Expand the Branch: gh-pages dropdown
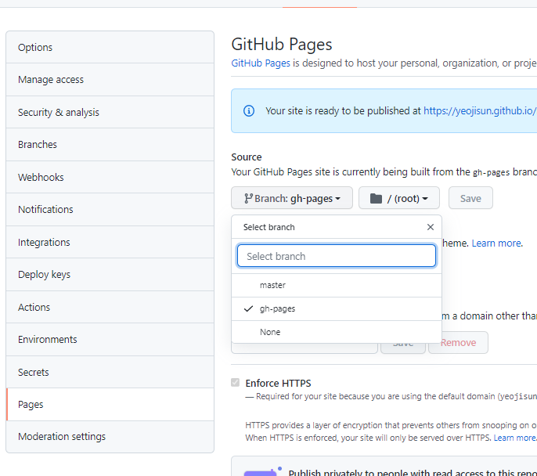 292,198
